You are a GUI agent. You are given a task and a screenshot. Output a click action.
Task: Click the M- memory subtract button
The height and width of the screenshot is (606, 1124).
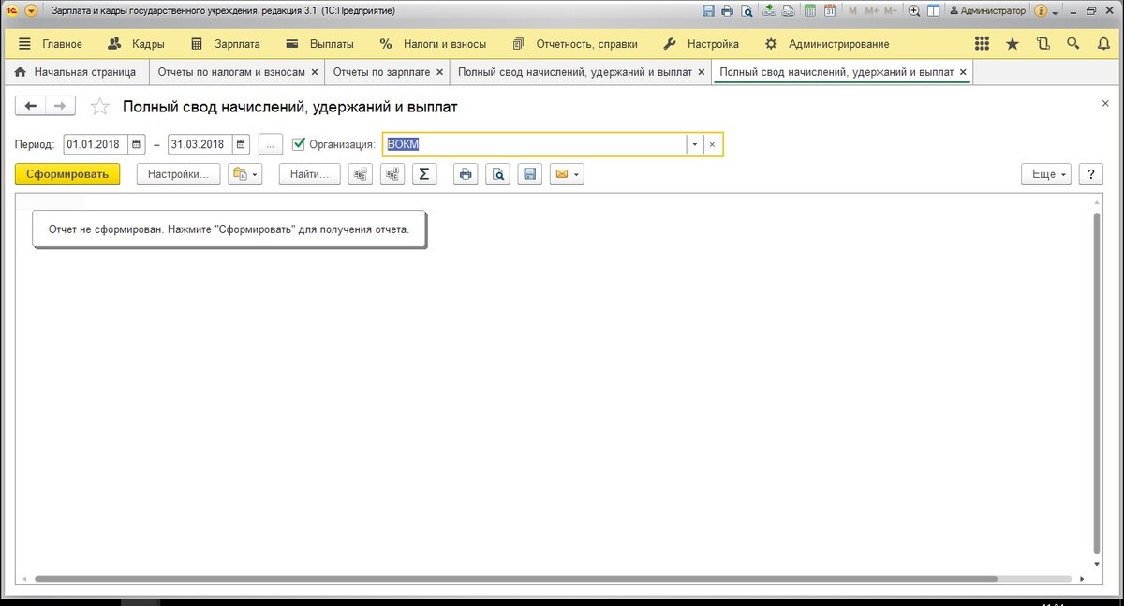click(891, 11)
